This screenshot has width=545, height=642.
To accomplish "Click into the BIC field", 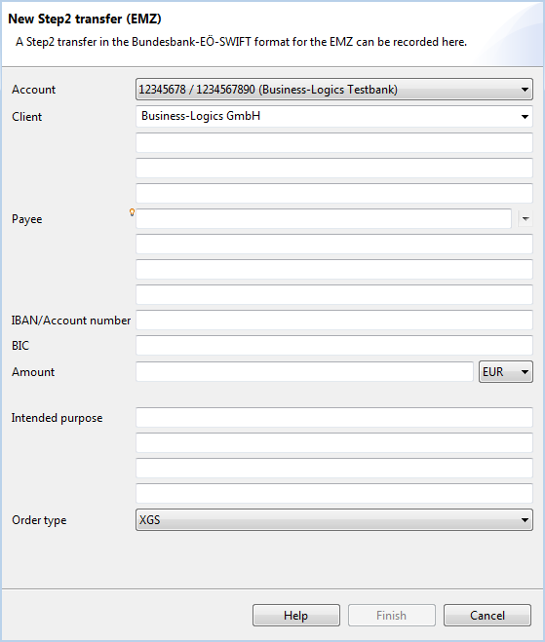I will pos(334,345).
